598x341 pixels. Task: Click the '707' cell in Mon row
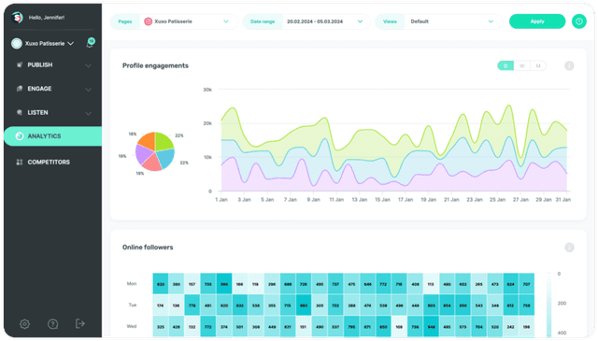(x=526, y=284)
